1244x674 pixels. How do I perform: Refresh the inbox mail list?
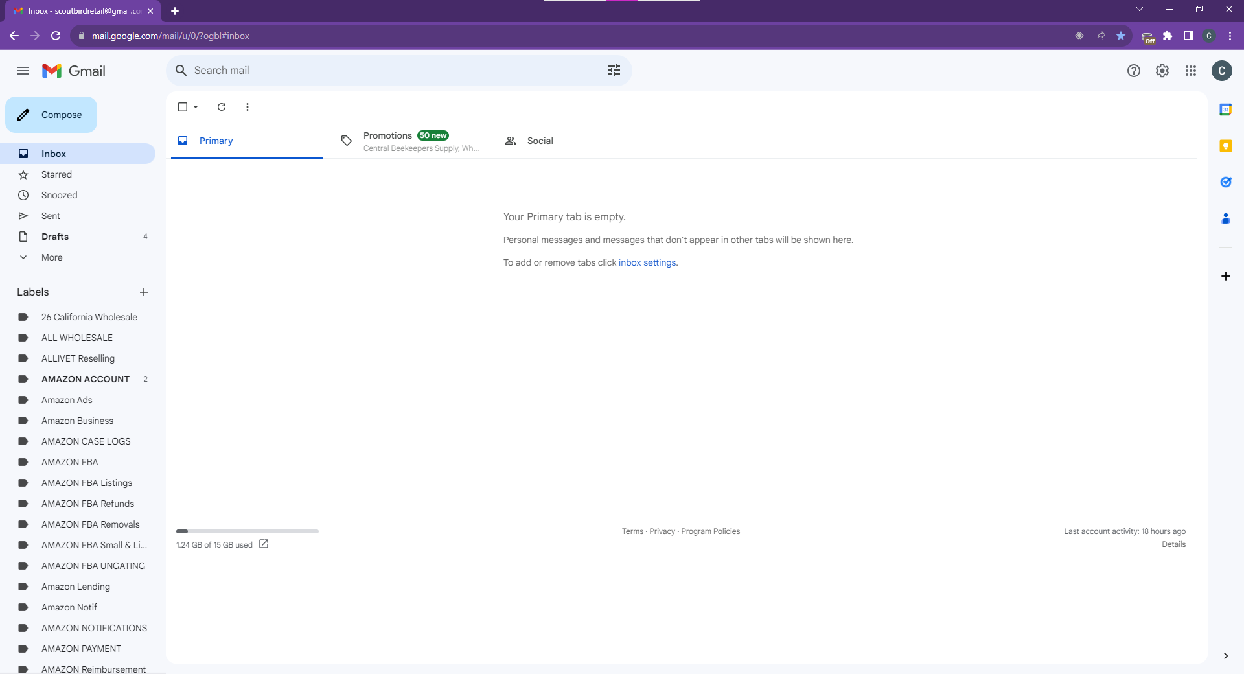click(222, 107)
